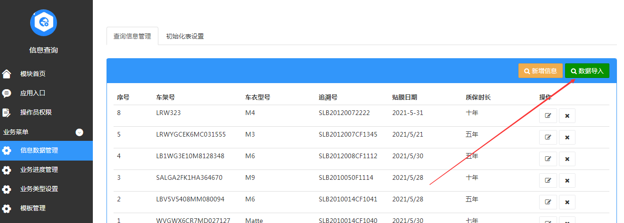Switch to 初始化表设置 tab
Viewport: 624px width, 223px height.
pos(185,36)
